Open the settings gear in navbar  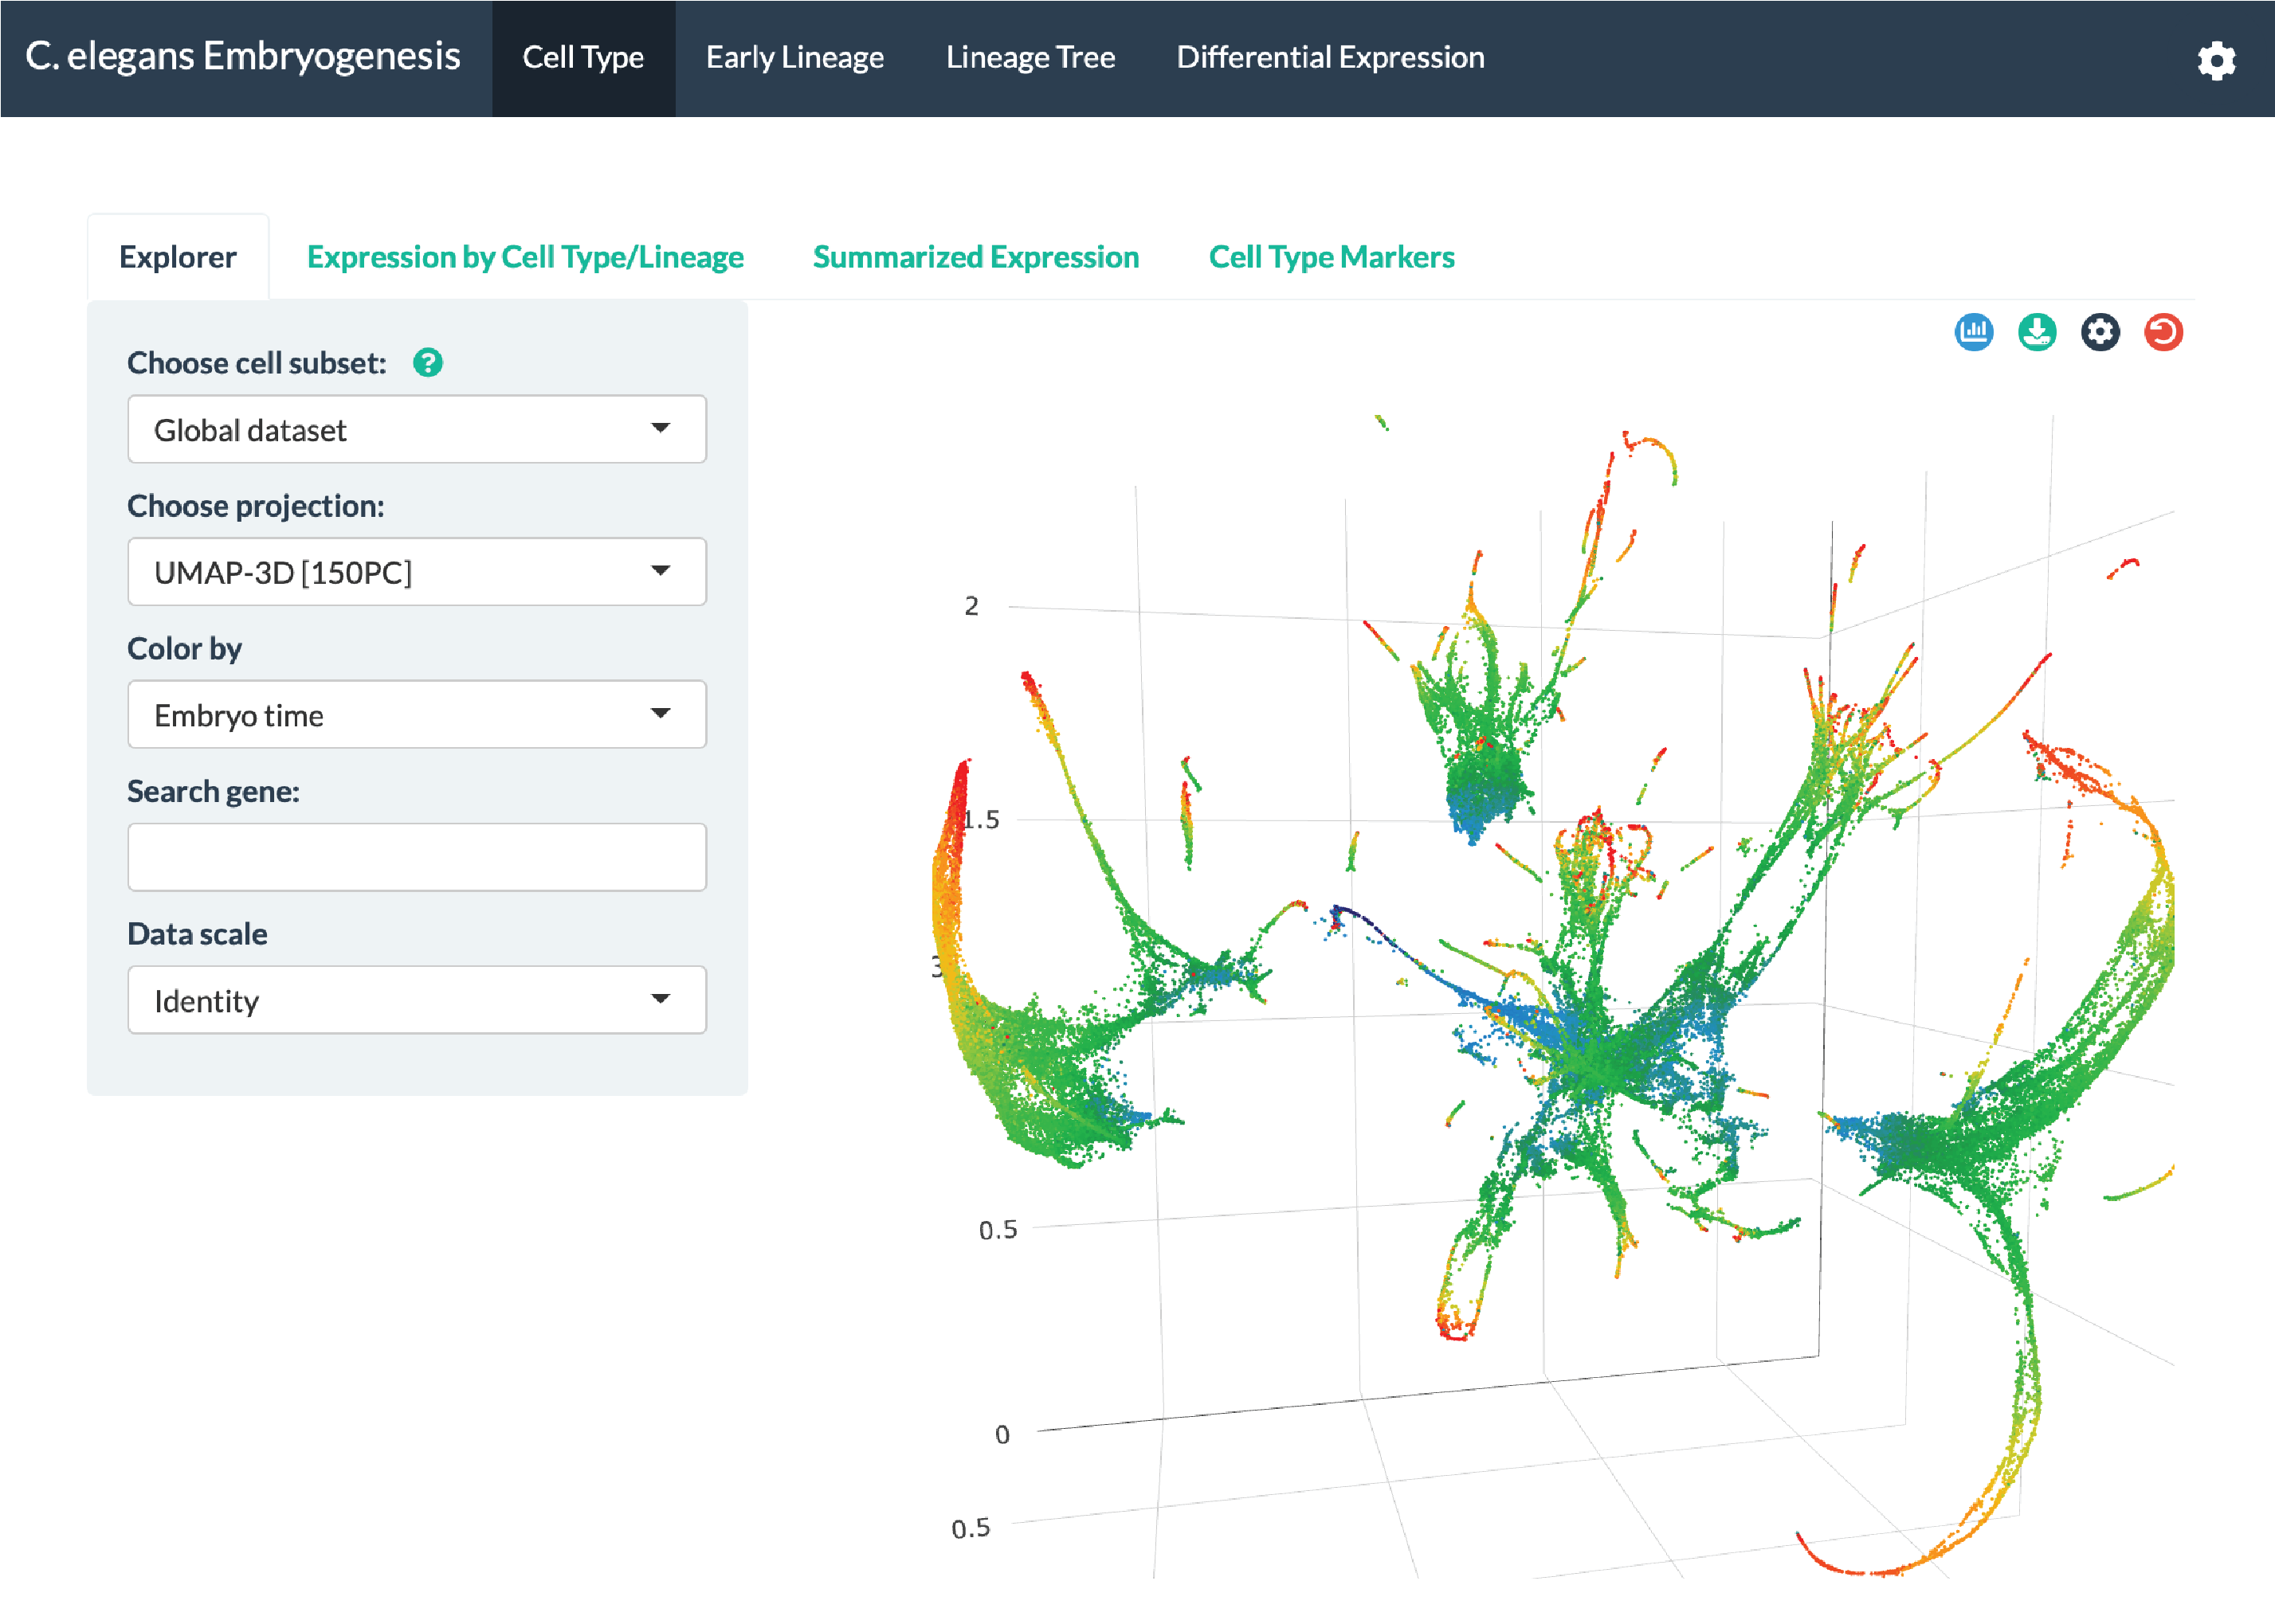tap(2215, 60)
